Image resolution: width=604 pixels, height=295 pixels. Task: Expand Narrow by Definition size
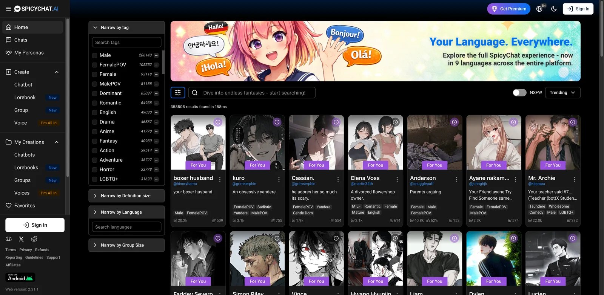coord(126,196)
